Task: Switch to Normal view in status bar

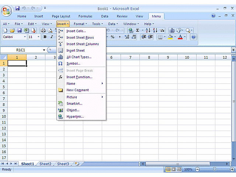Action: coord(168,170)
